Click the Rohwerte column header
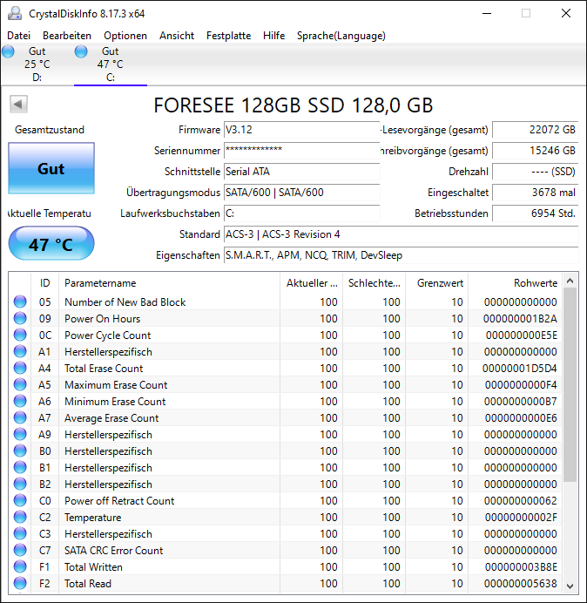The width and height of the screenshot is (587, 603). (x=515, y=283)
